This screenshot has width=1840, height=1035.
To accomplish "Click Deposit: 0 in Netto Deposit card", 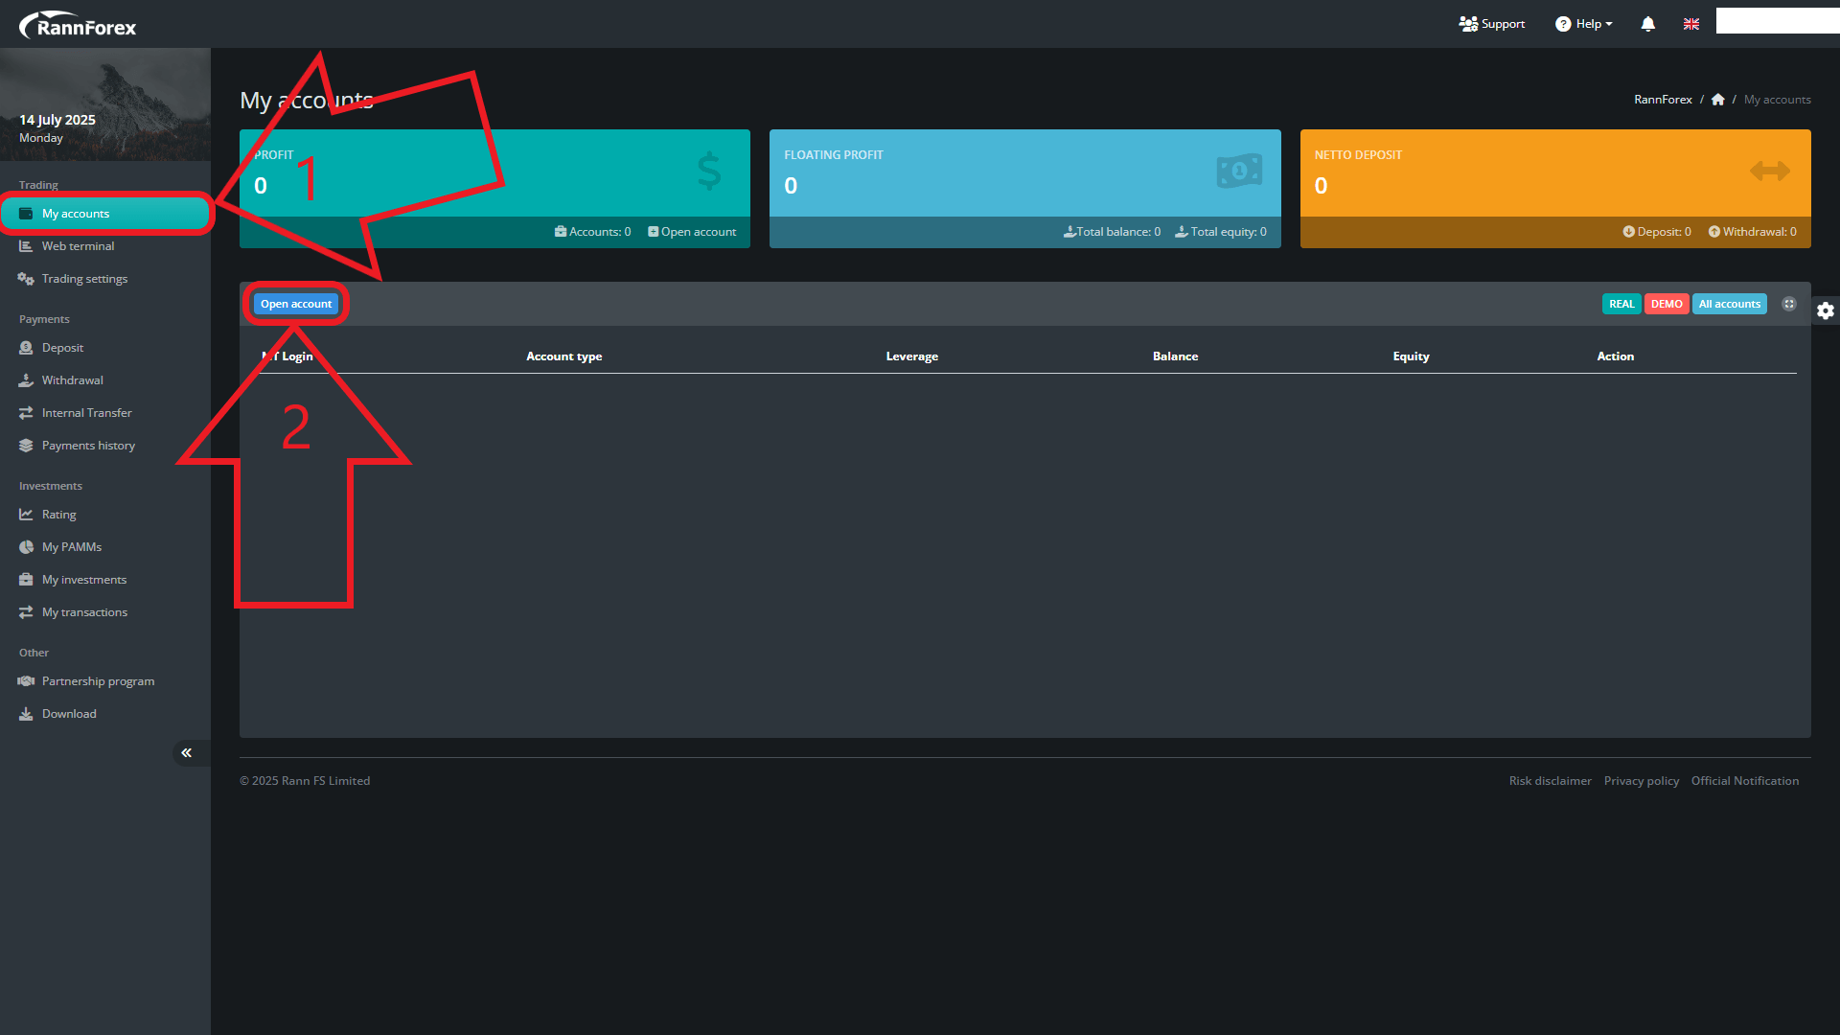I will pos(1657,232).
